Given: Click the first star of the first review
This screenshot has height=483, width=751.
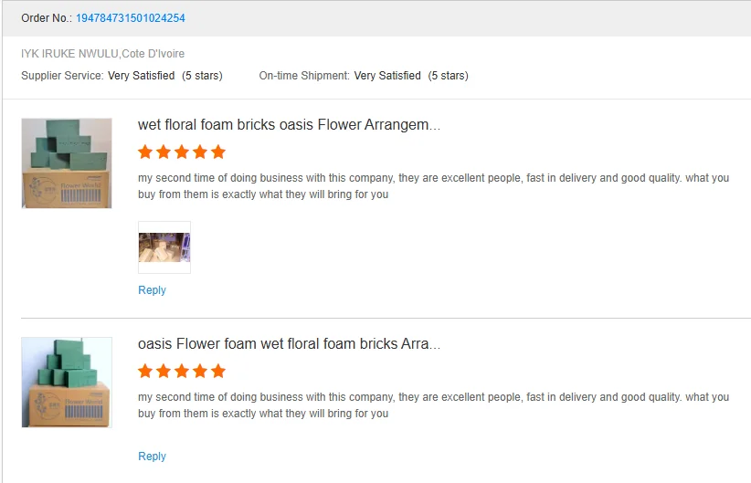Looking at the screenshot, I should click(146, 152).
